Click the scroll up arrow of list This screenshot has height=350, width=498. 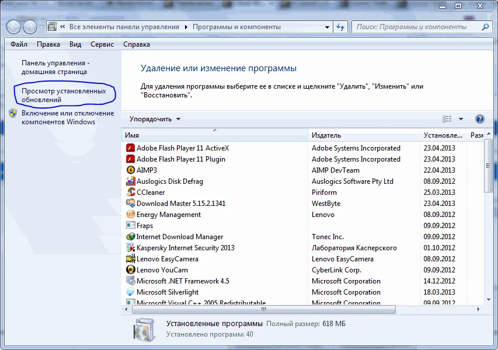coord(489,134)
